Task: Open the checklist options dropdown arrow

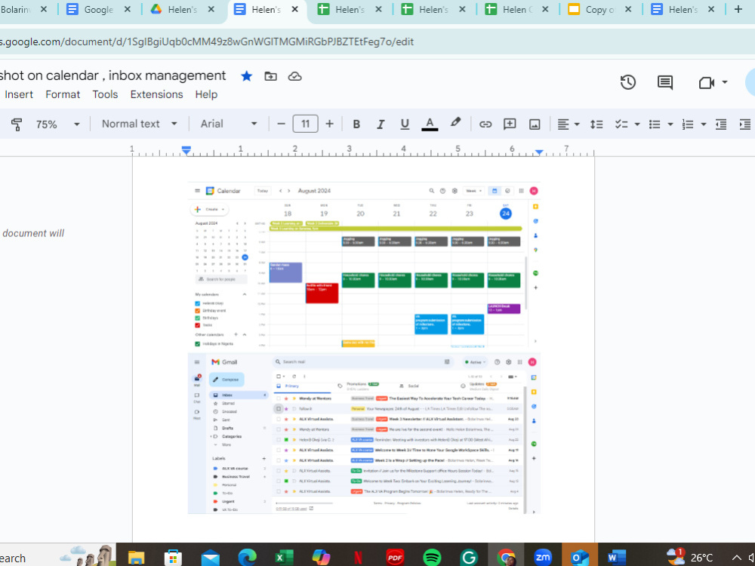Action: click(x=637, y=125)
